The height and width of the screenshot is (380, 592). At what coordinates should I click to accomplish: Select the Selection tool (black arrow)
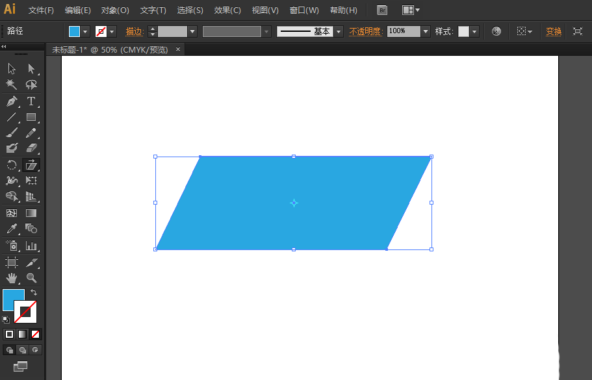12,69
